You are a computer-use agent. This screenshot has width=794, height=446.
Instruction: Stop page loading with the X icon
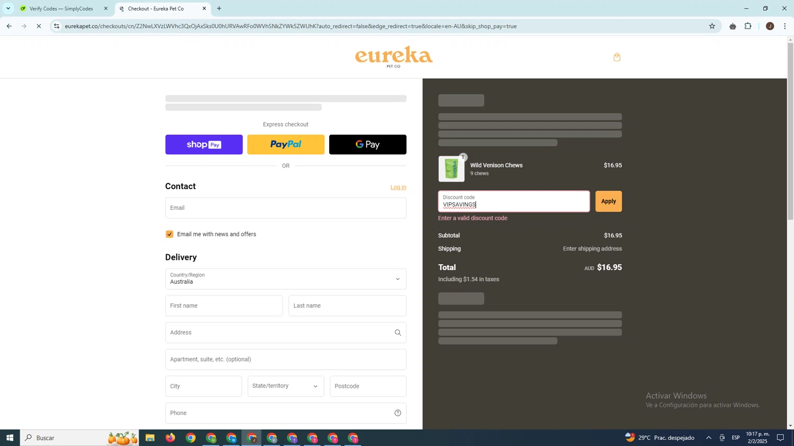click(39, 26)
